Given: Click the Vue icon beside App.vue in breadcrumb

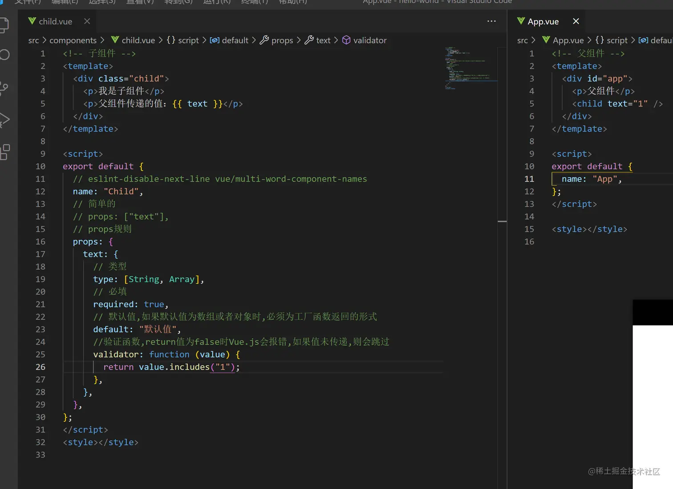Looking at the screenshot, I should pyautogui.click(x=546, y=40).
